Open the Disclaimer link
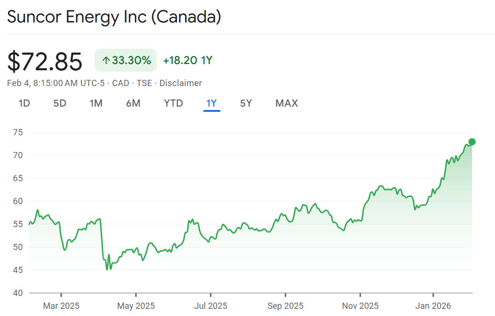Image resolution: width=495 pixels, height=316 pixels. coord(180,83)
